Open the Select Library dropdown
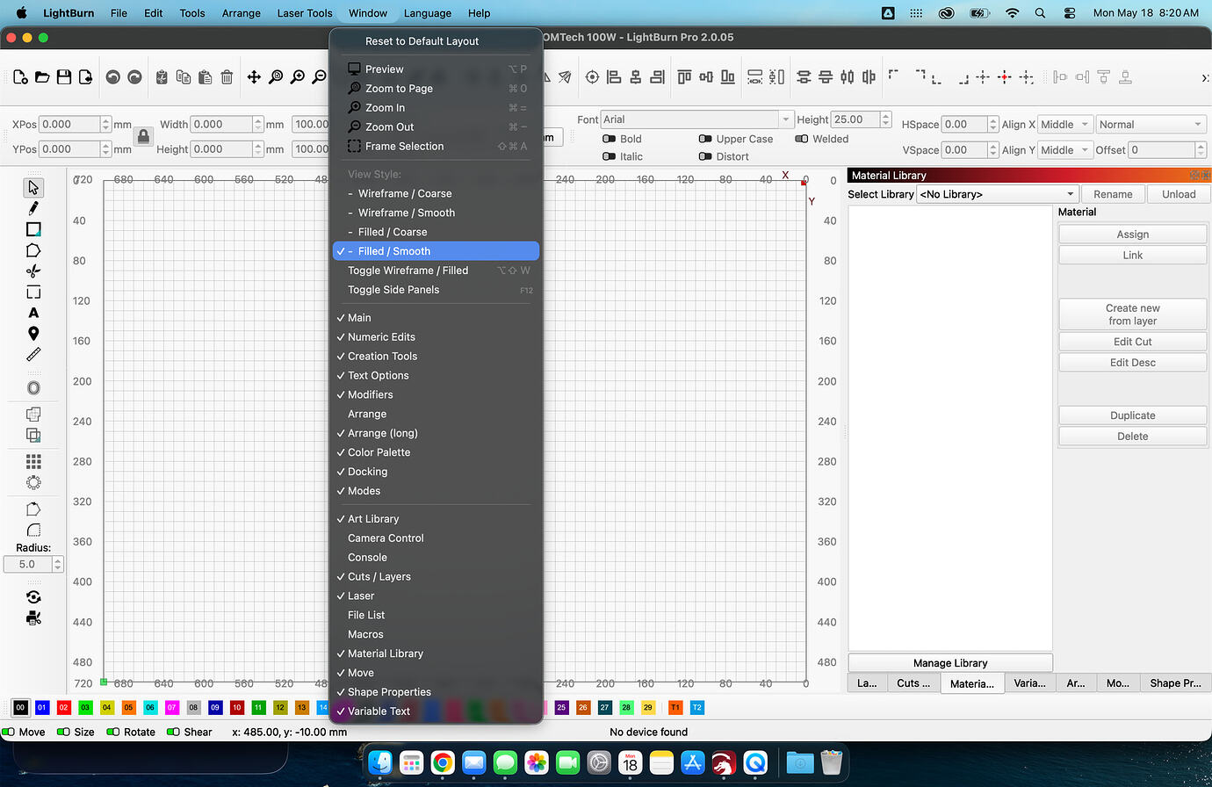 point(998,194)
